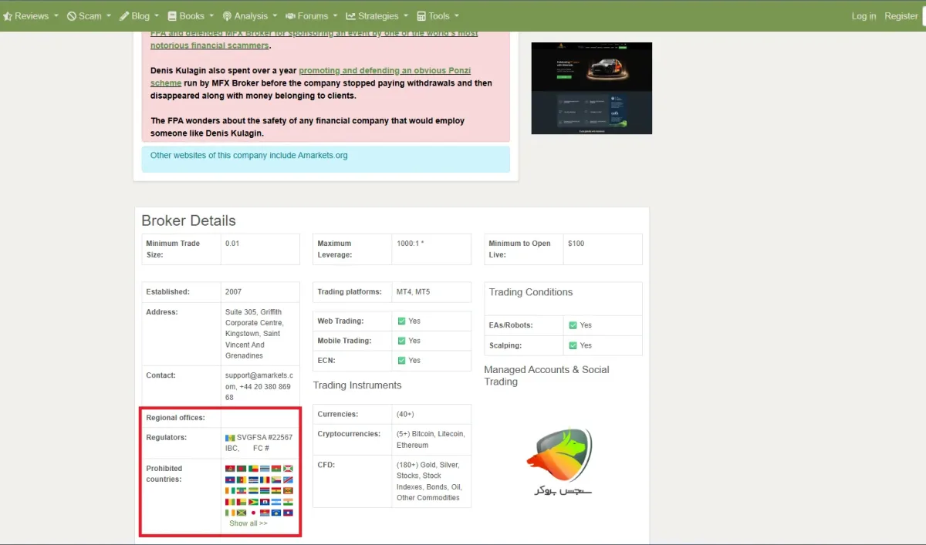
Task: Expand the Reviews dropdown arrow
Action: click(57, 15)
